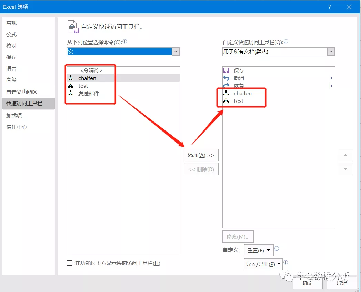Select test entry in toolbar list
Image resolution: width=361 pixels, height=292 pixels.
pos(278,101)
